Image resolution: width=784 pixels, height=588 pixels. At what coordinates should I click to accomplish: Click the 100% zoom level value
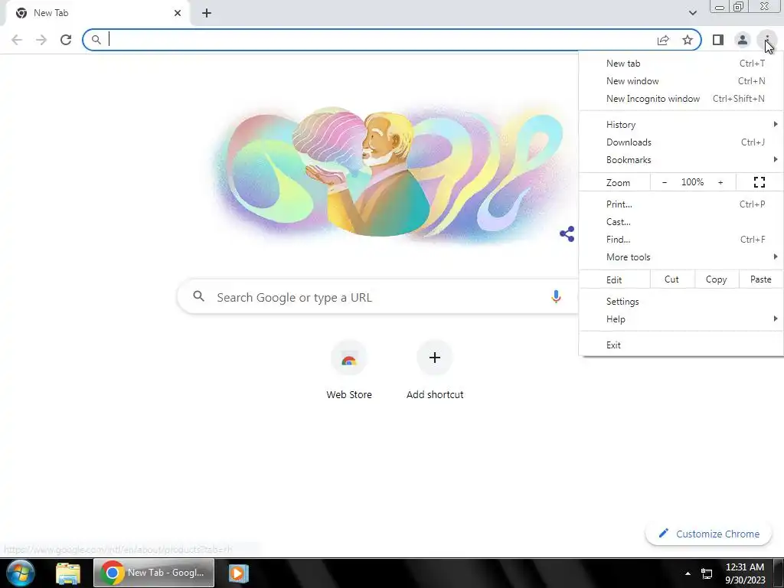pyautogui.click(x=692, y=182)
